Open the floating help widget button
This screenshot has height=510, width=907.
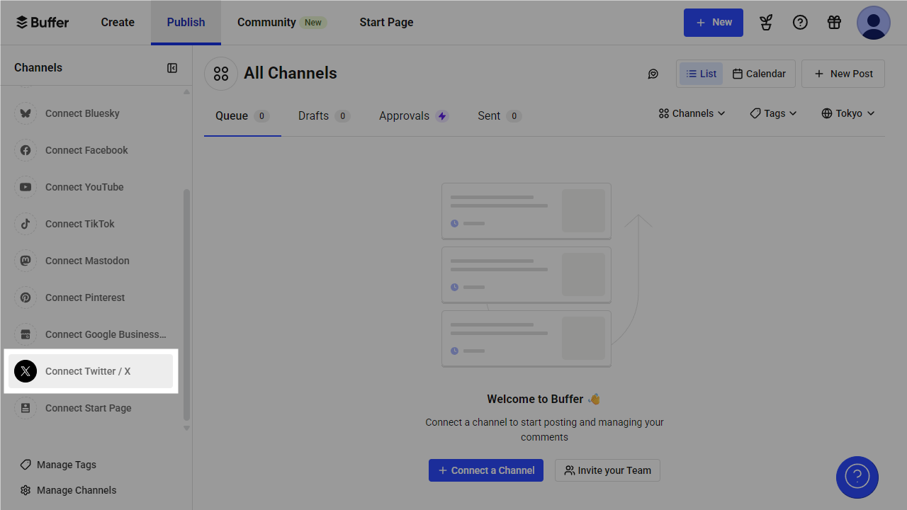coord(857,477)
